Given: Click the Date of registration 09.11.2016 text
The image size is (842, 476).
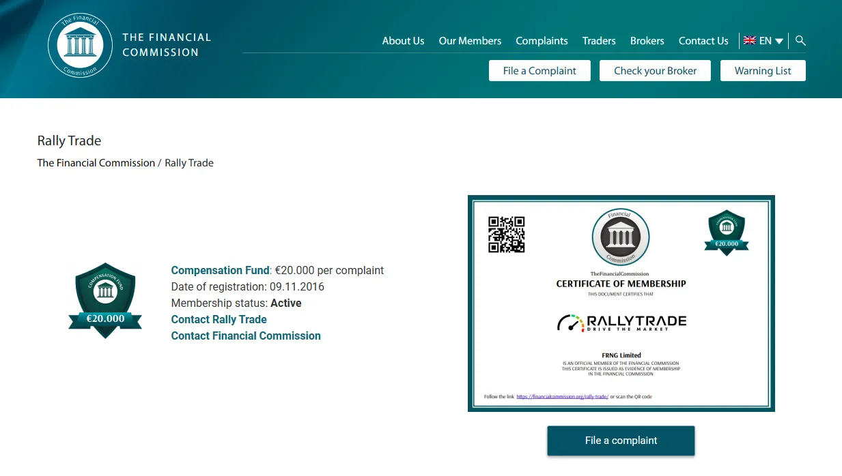Looking at the screenshot, I should point(247,286).
